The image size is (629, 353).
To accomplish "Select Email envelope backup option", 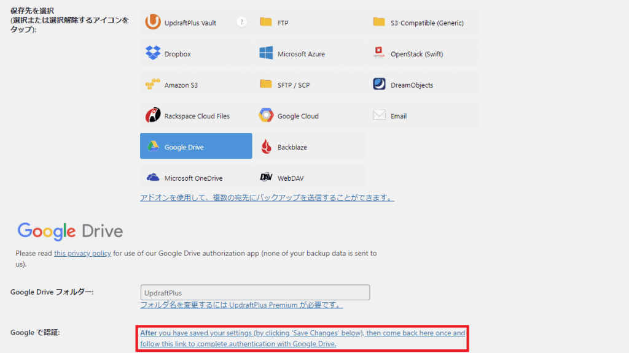I will point(379,116).
